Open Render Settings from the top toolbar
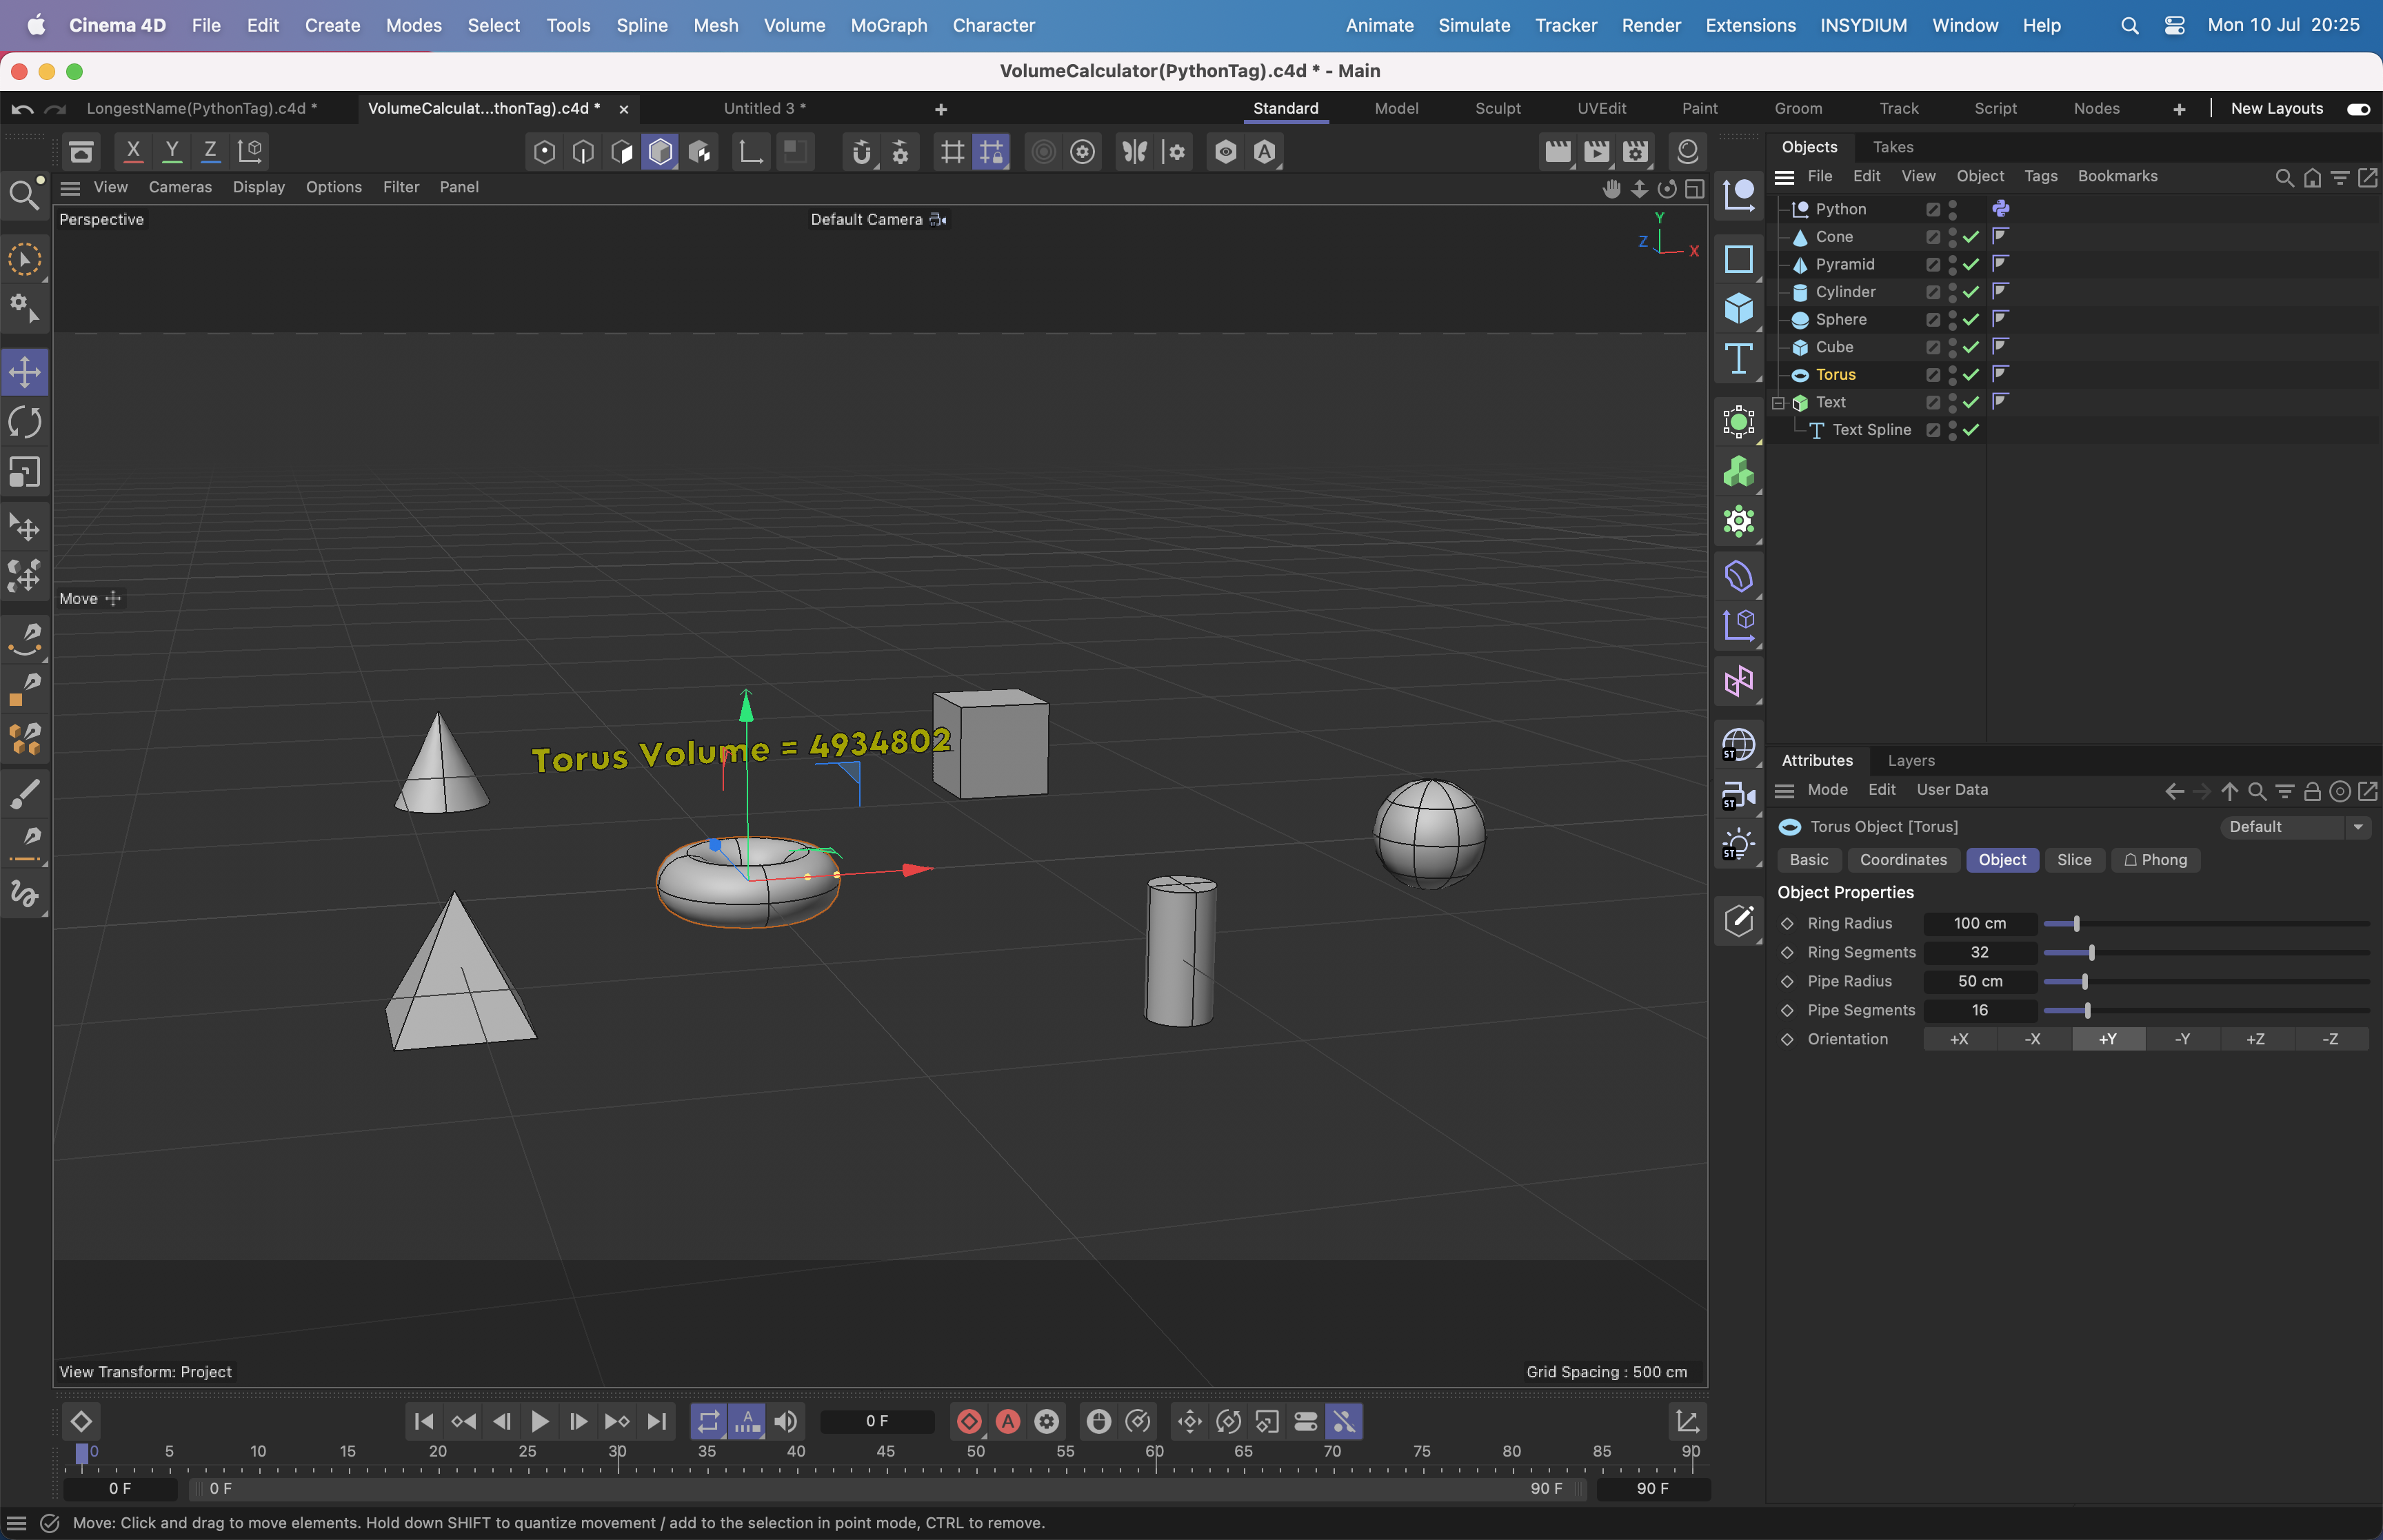This screenshot has width=2383, height=1540. pos(1636,151)
